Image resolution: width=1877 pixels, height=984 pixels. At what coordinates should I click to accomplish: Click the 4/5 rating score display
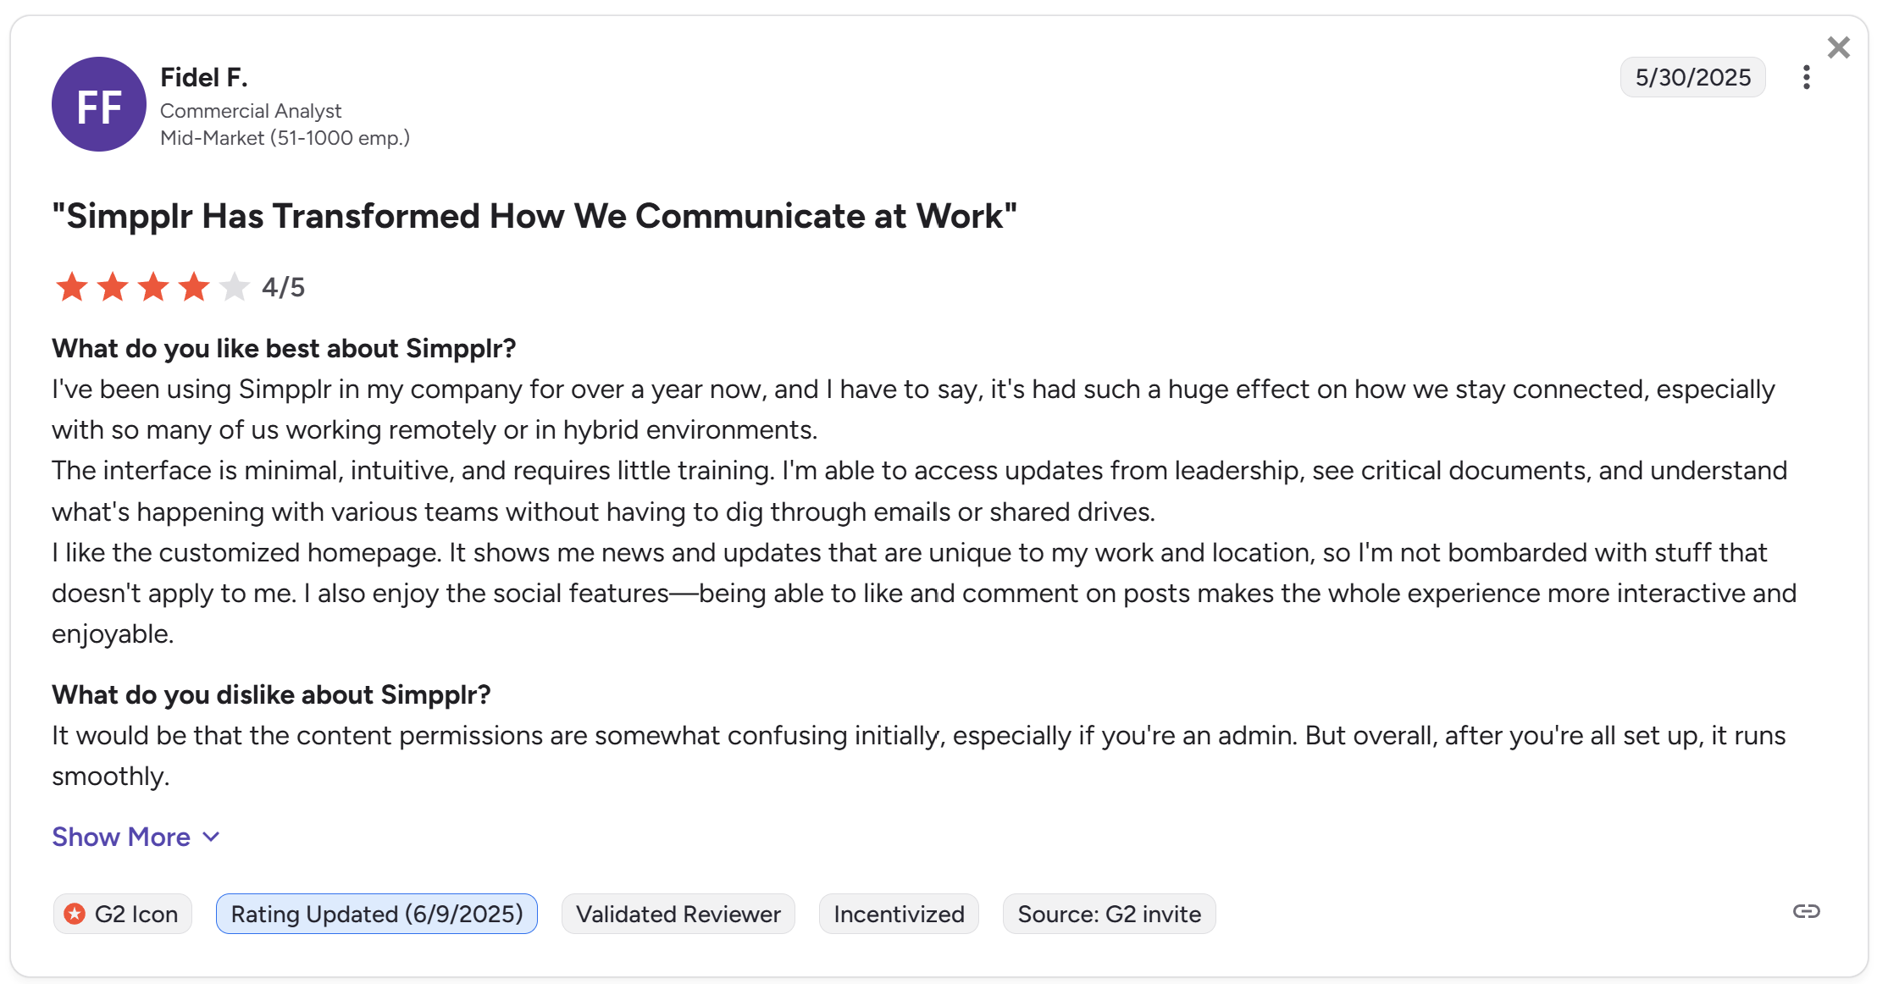282,287
